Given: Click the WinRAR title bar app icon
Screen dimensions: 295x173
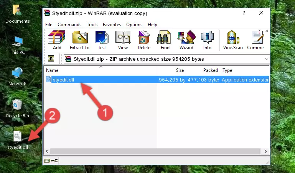Looking at the screenshot, I should pyautogui.click(x=47, y=13).
